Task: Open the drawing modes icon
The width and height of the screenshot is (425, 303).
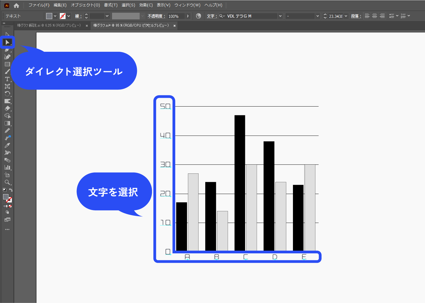Action: (7, 212)
